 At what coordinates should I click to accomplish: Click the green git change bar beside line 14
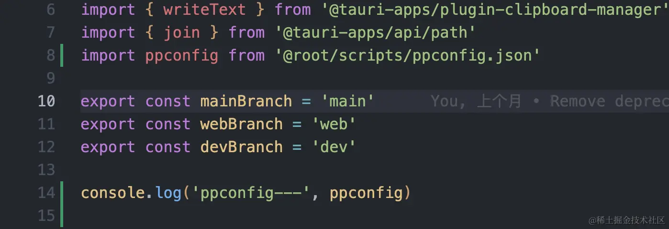click(x=62, y=204)
